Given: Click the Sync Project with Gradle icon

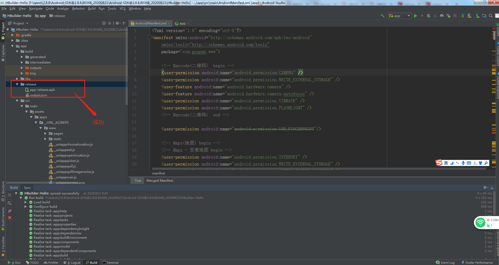Looking at the screenshot, I should (x=463, y=16).
